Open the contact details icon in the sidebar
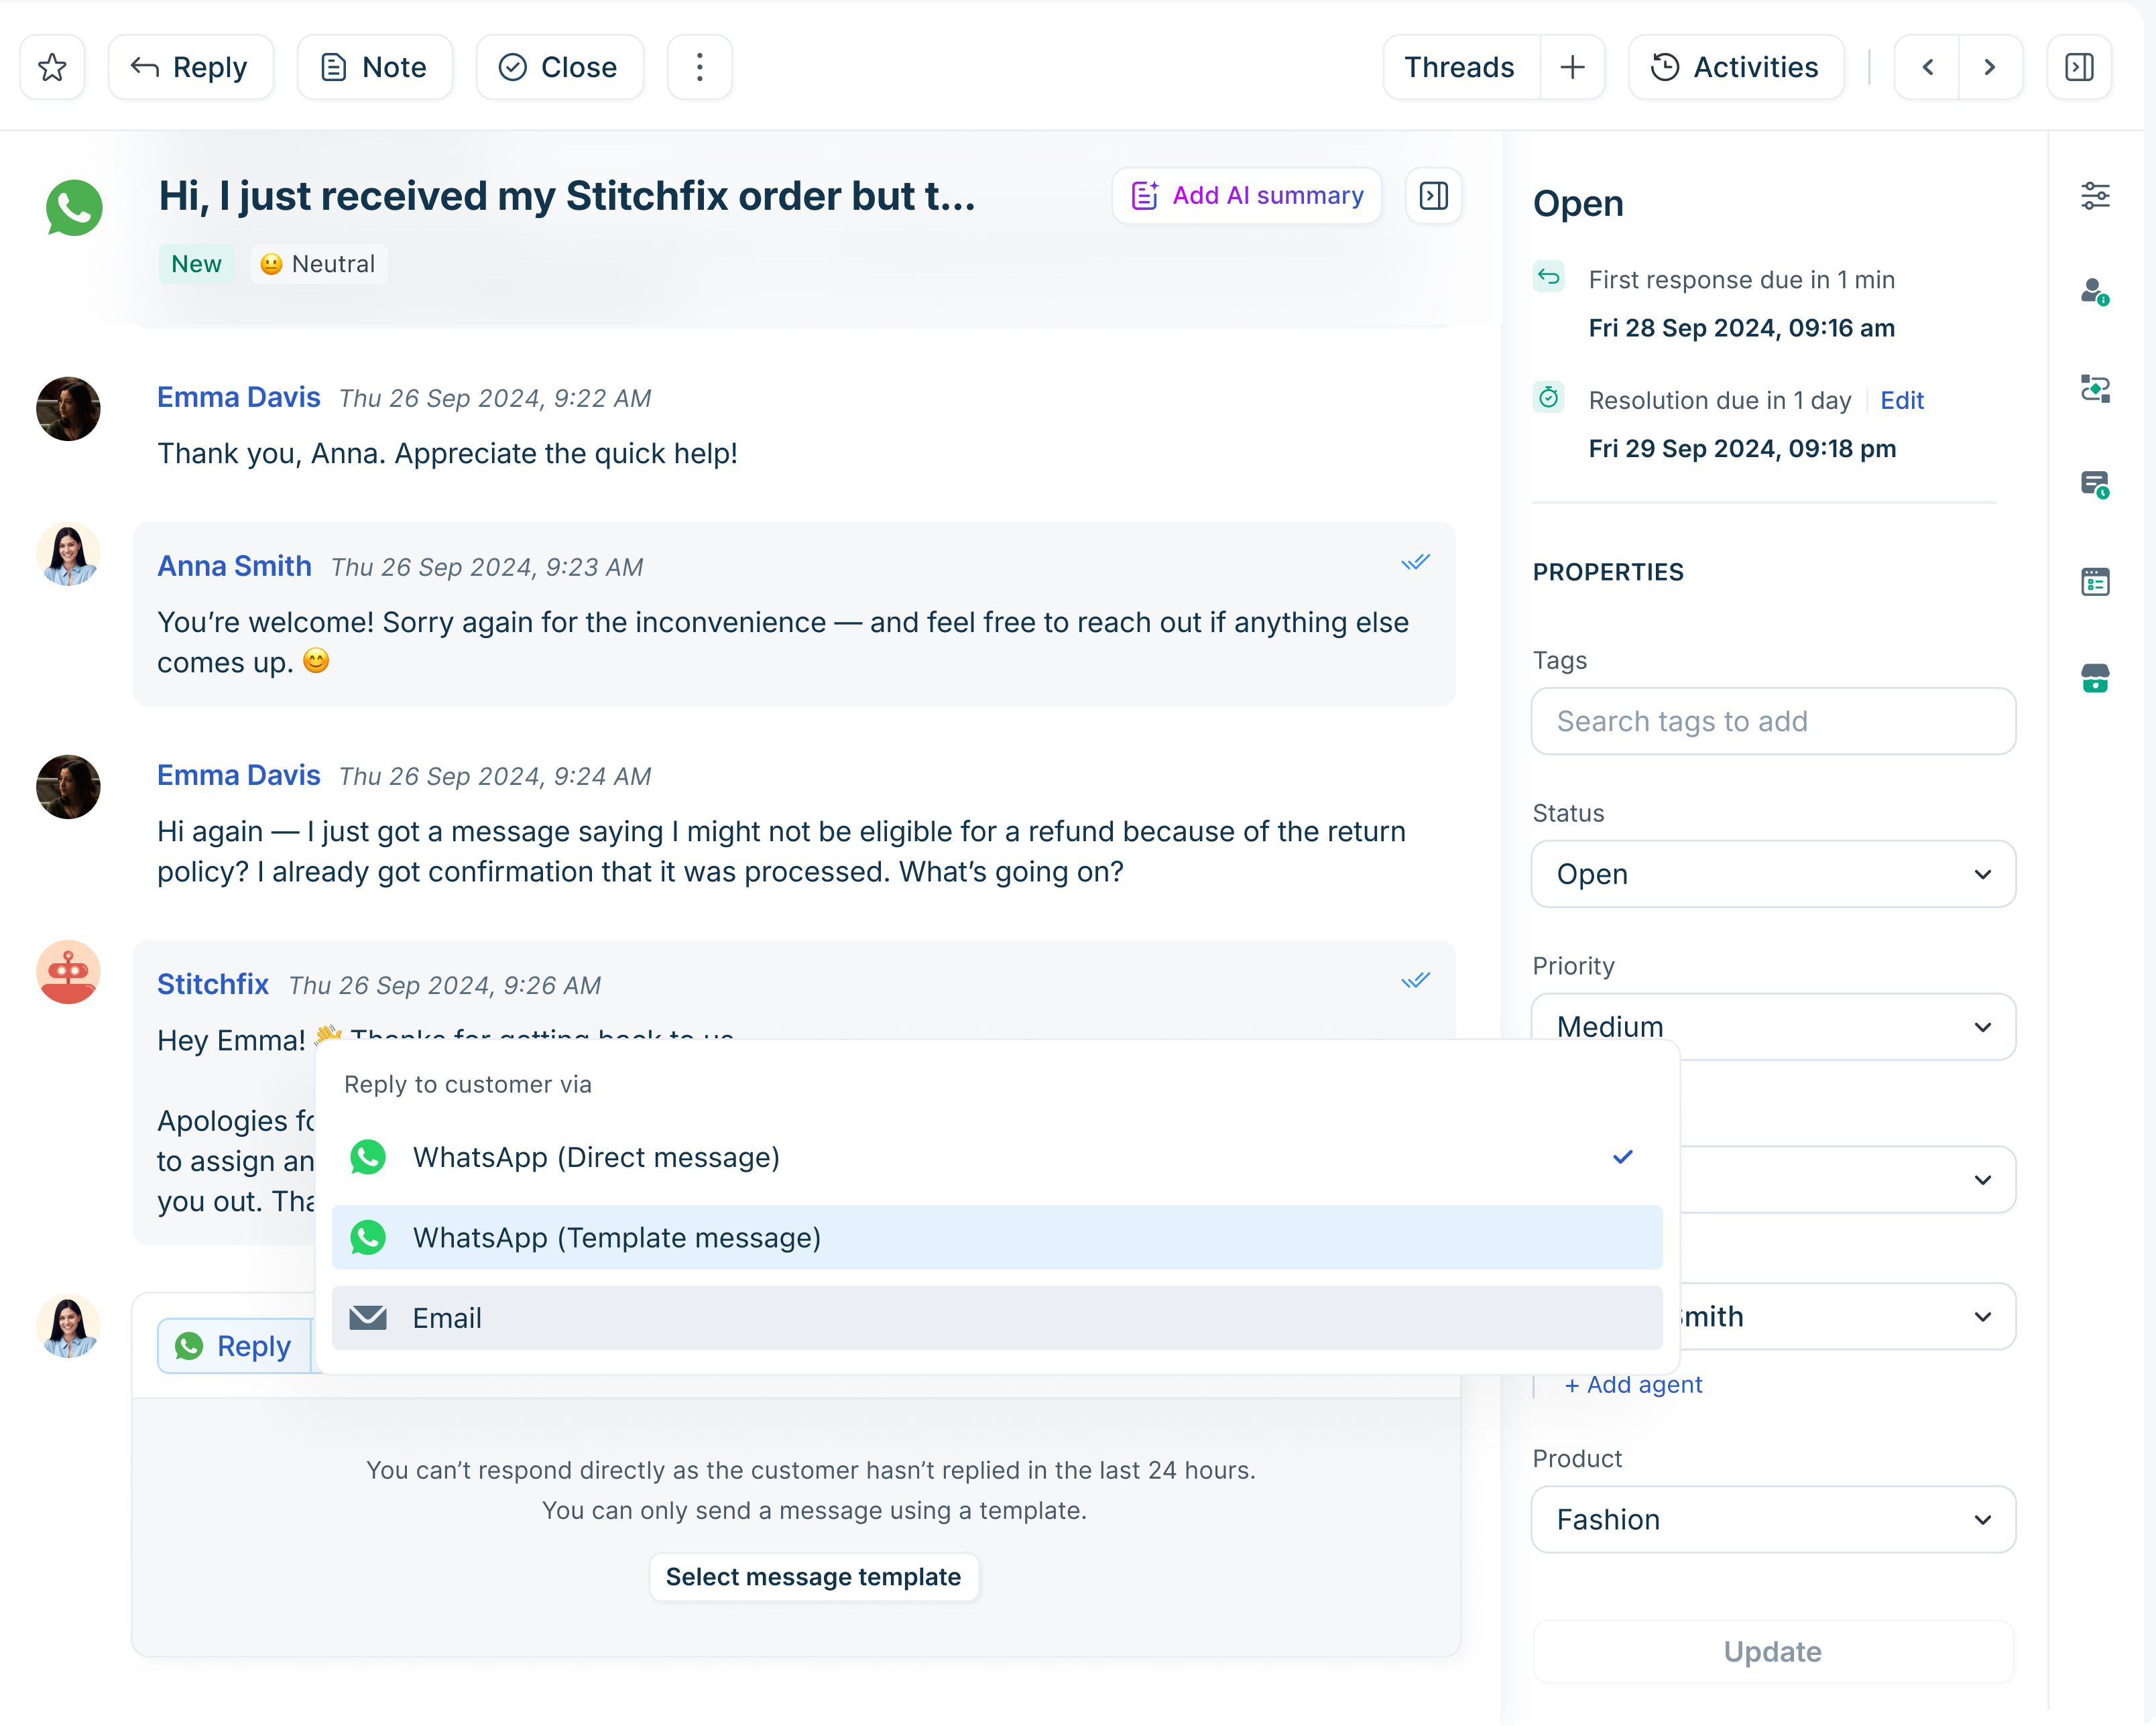The width and height of the screenshot is (2156, 1726). [x=2095, y=292]
